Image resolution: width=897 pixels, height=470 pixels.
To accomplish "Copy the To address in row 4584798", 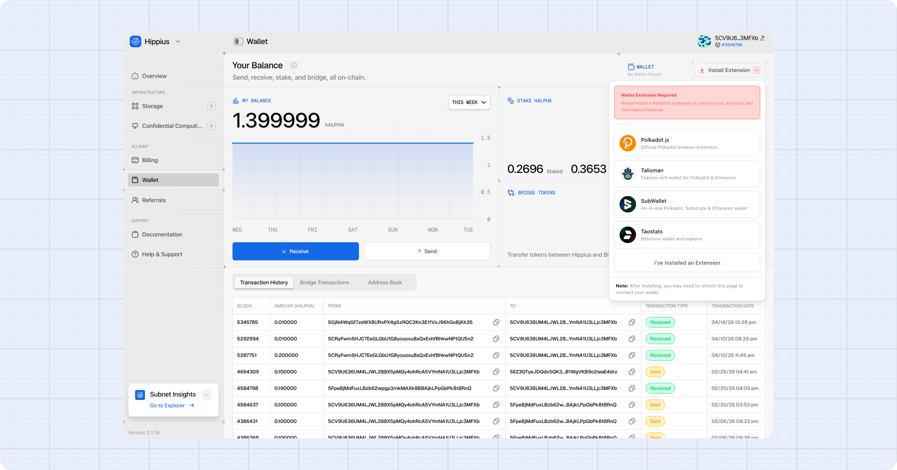I will (x=632, y=388).
